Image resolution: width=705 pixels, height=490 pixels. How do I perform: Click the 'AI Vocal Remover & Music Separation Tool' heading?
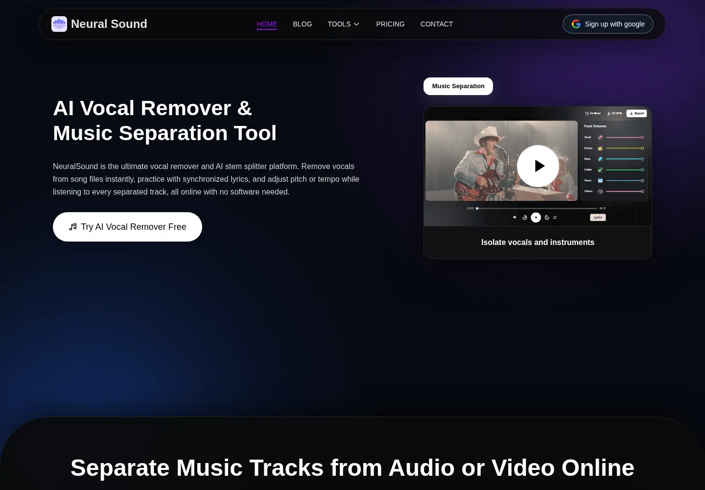165,121
